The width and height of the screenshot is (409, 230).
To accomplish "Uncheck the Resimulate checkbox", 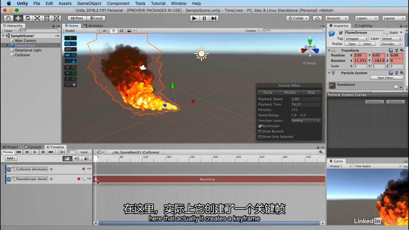I will click(x=260, y=126).
